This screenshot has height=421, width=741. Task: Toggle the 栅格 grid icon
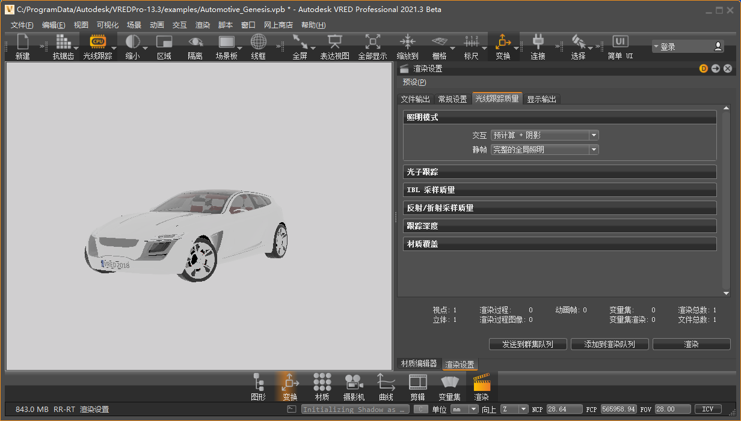click(440, 41)
